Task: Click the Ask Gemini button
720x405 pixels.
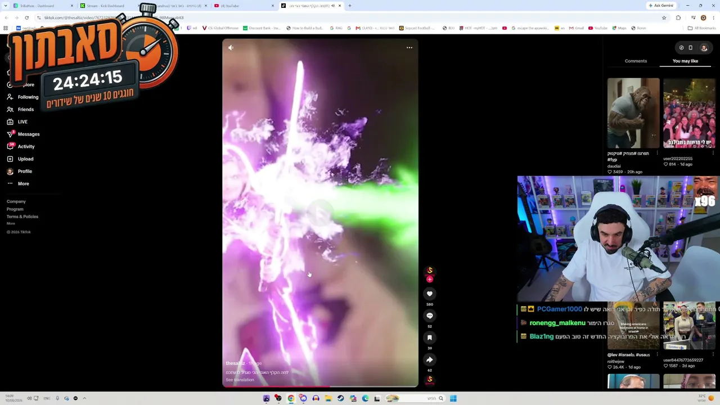Action: (661, 6)
